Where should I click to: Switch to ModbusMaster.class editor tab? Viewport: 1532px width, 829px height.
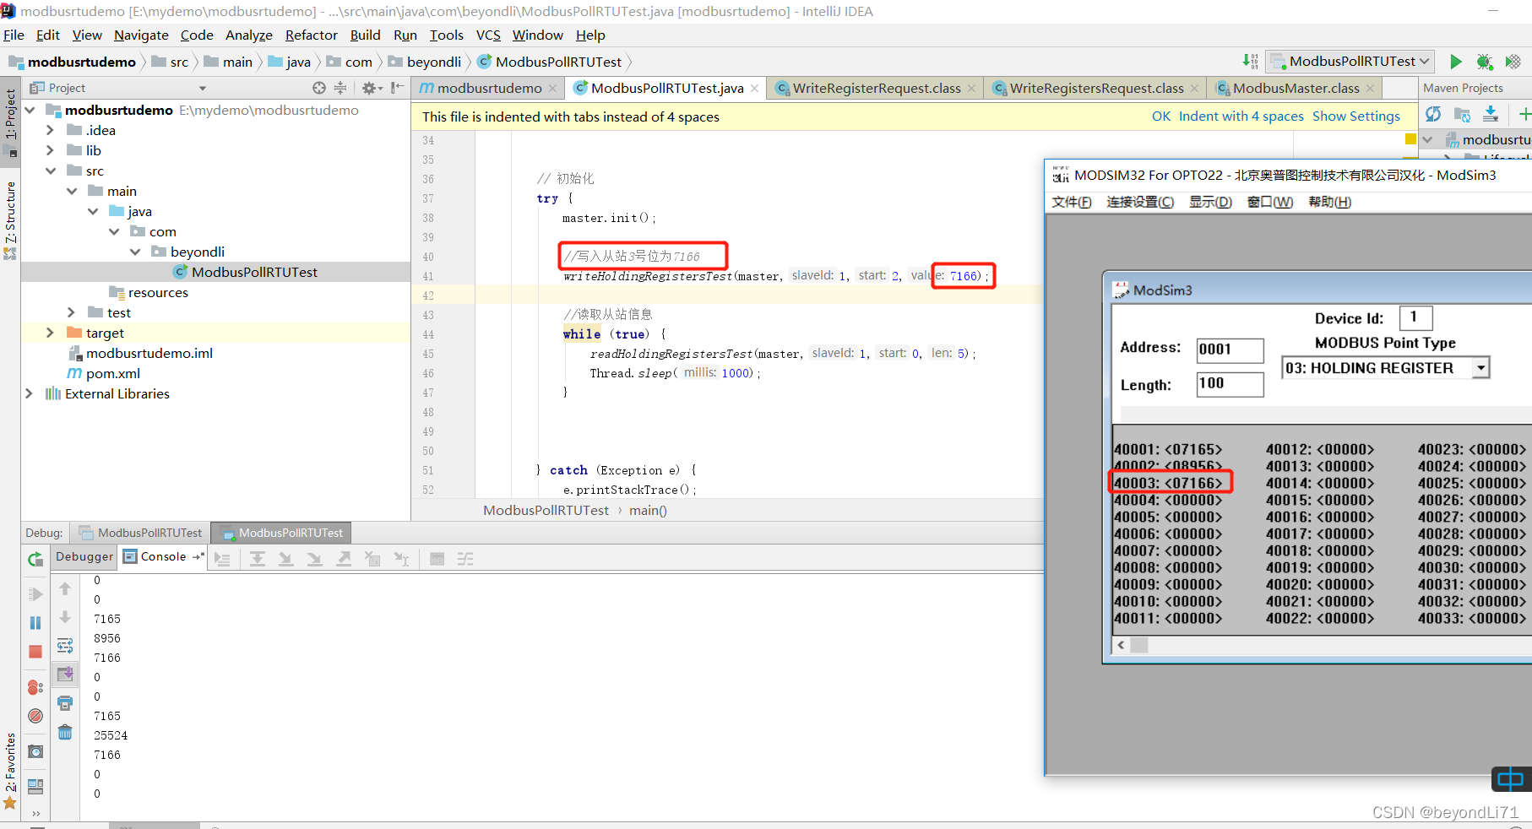coord(1296,88)
